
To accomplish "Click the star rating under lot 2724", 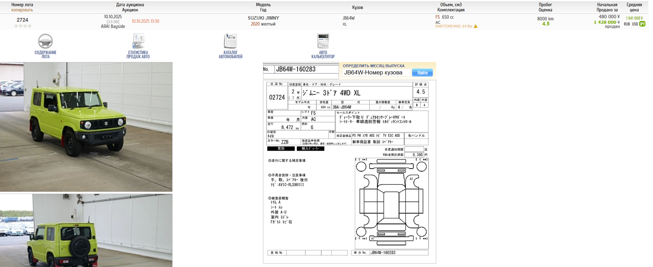I will 22,26.
